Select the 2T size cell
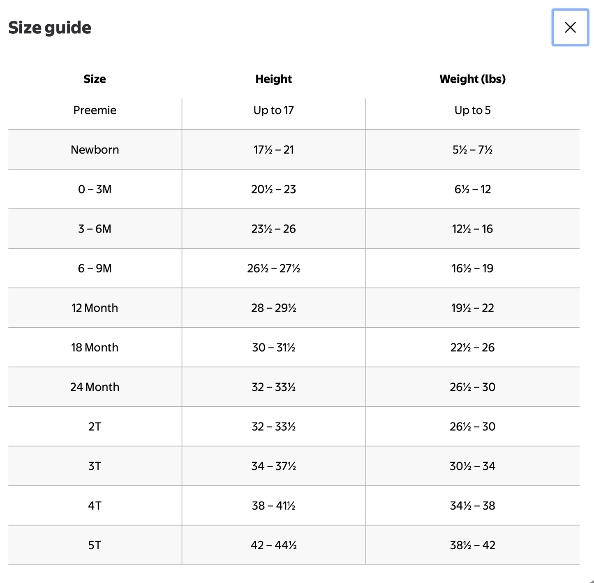 point(95,426)
